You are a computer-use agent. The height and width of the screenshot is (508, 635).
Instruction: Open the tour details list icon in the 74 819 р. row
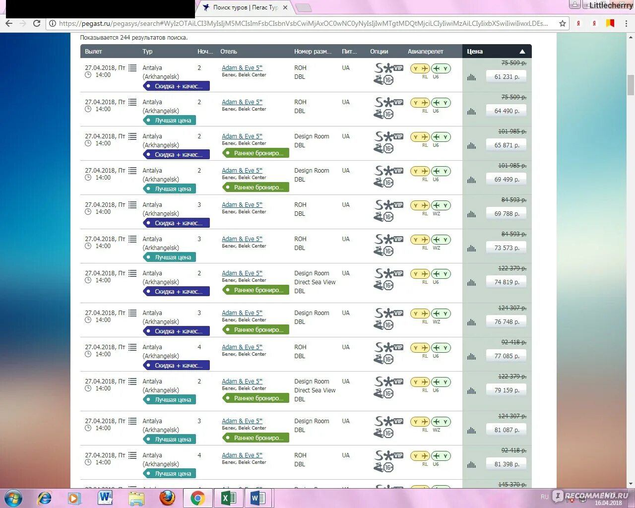click(132, 273)
